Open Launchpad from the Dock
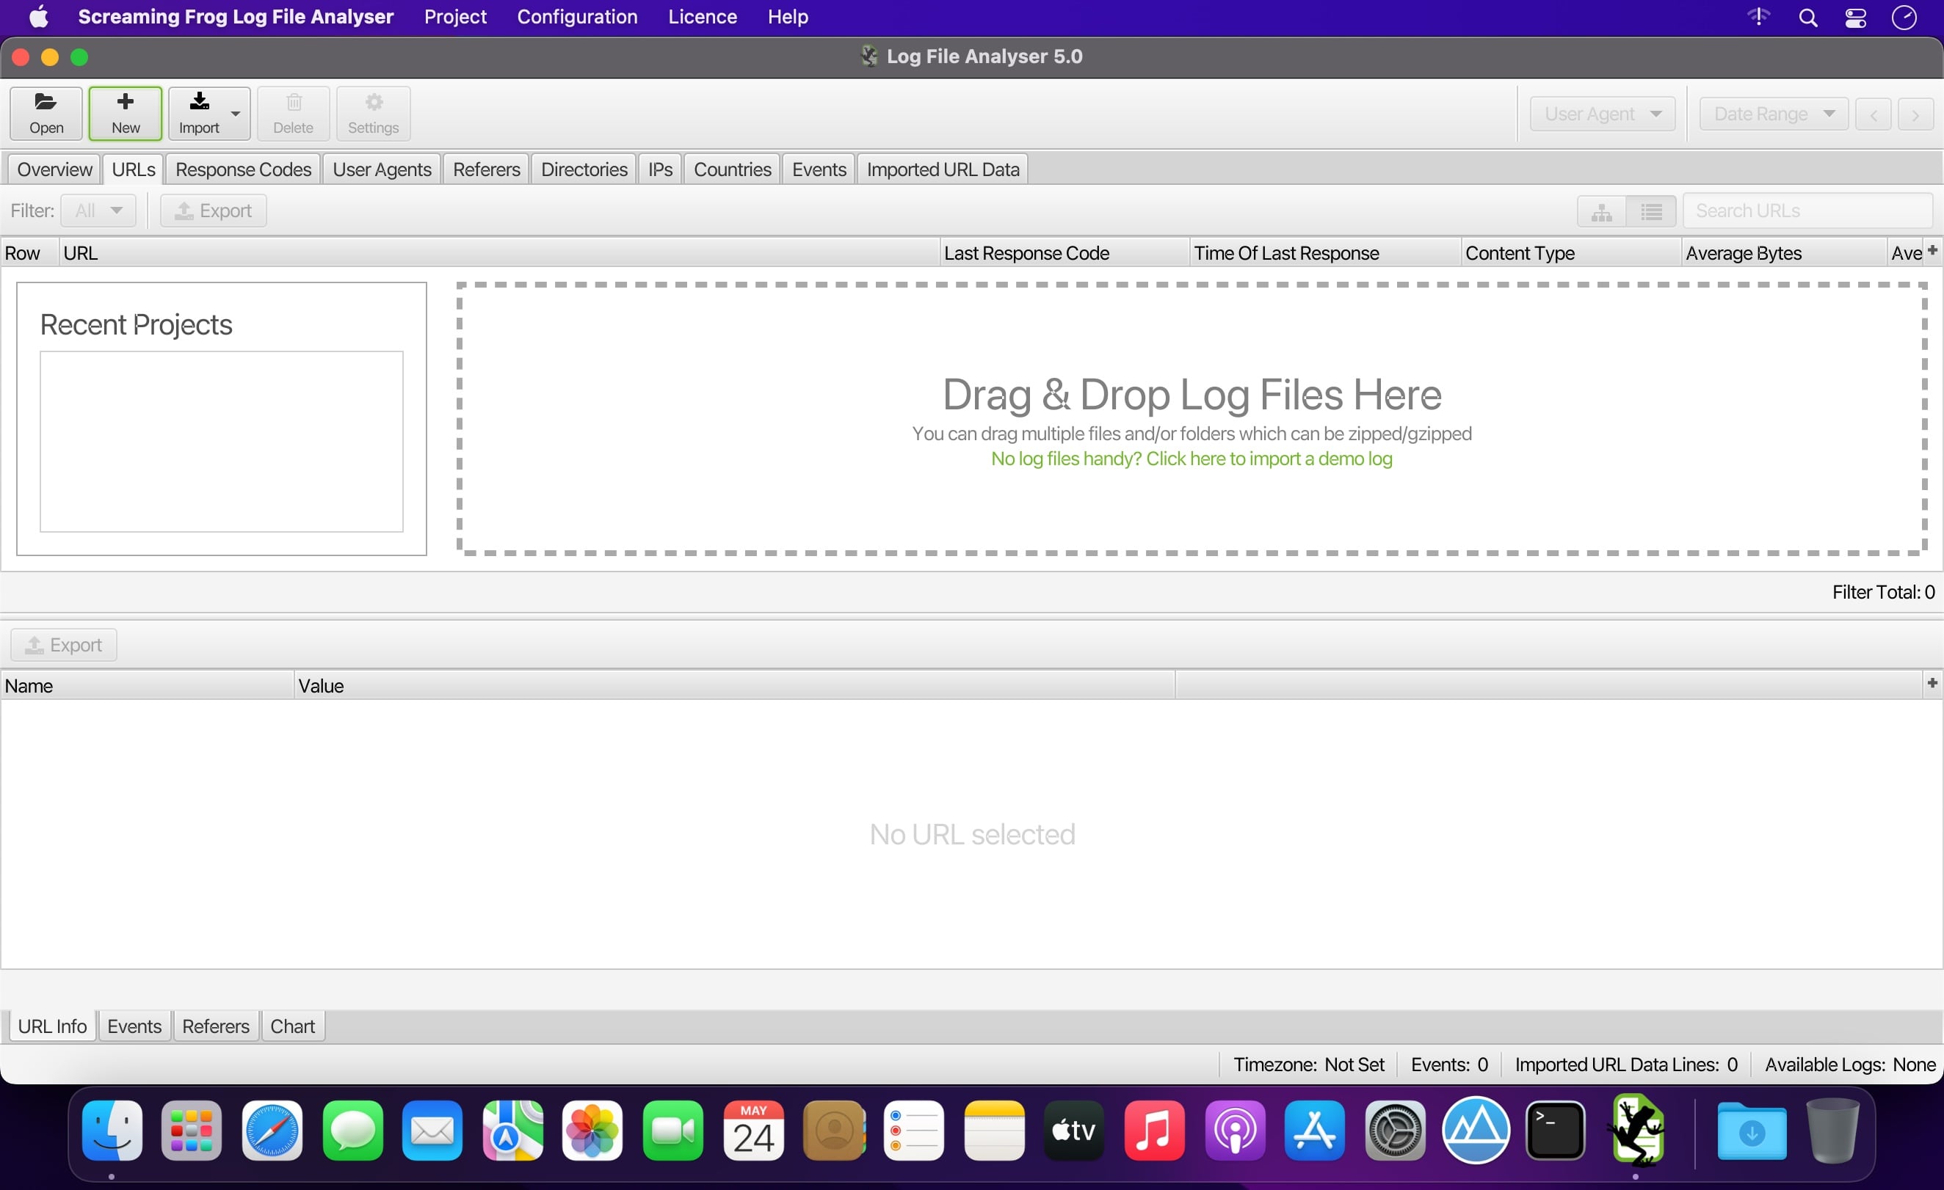 [192, 1130]
